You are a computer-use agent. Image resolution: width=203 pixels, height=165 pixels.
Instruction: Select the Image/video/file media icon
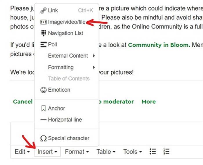point(43,22)
